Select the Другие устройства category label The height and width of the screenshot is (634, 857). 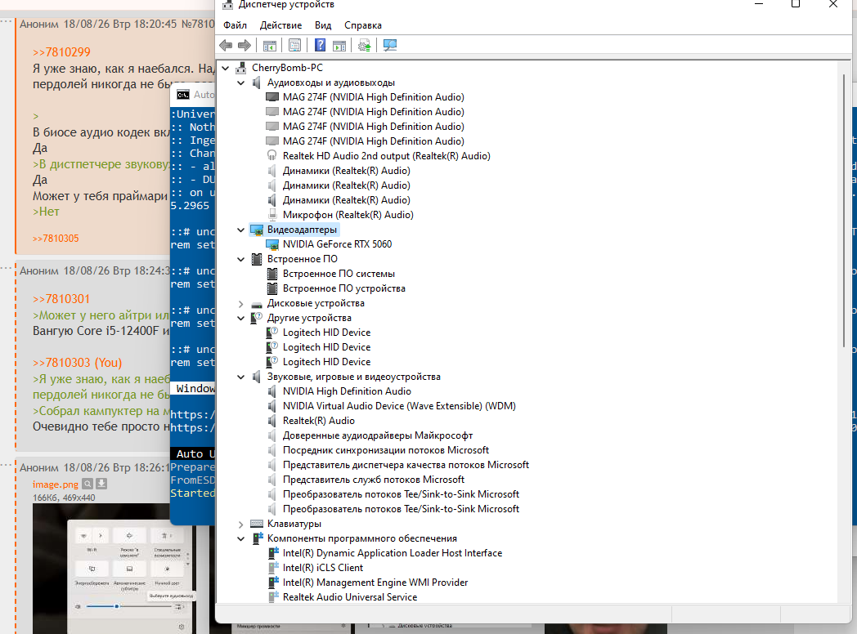[309, 318]
